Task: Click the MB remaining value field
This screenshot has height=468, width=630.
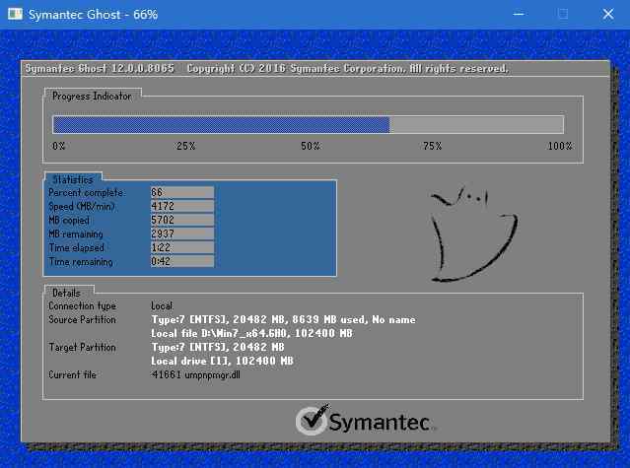Action: 181,234
